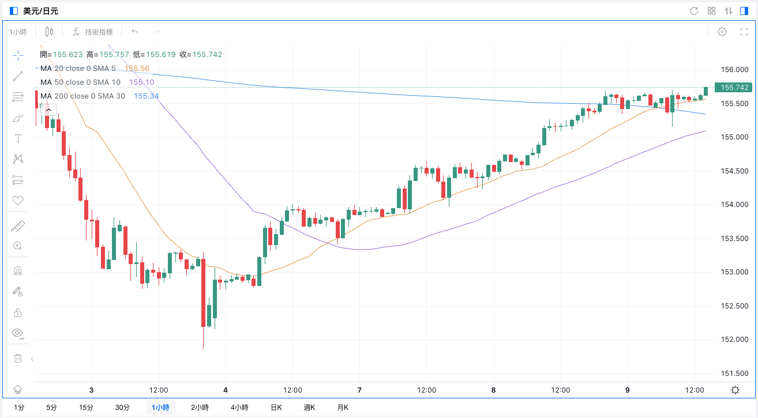The height and width of the screenshot is (418, 758).
Task: Click the undo arrow in toolbar
Action: [135, 32]
